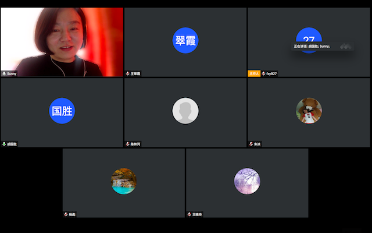Select Sunny's live video feed

coord(62,41)
